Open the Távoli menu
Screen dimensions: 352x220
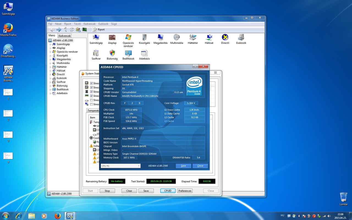click(77, 24)
